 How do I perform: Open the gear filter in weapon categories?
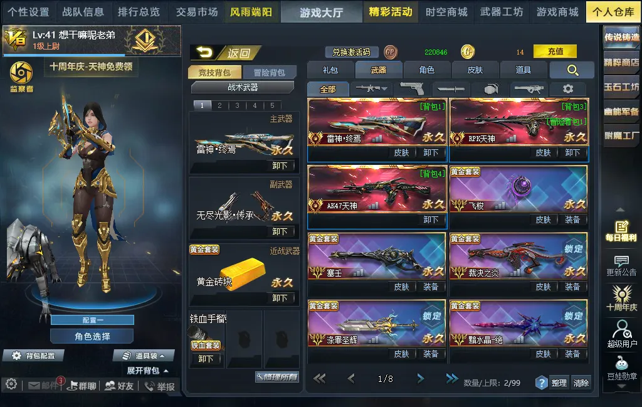click(x=567, y=89)
